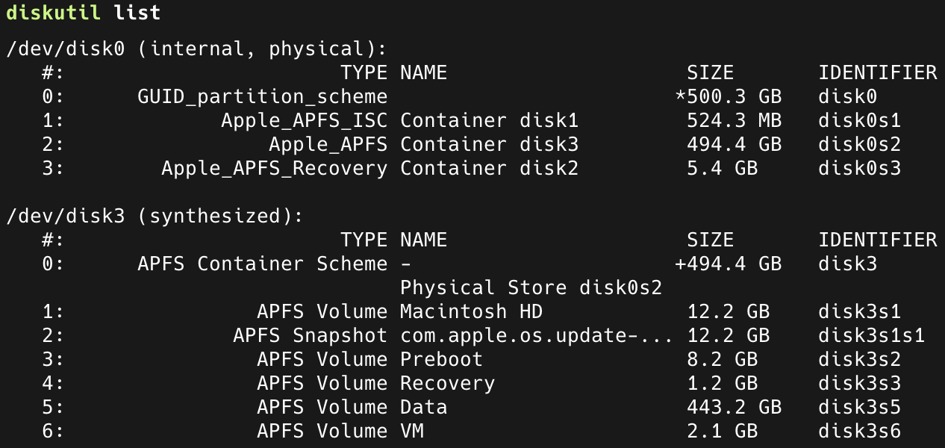Click the 443.2 GB size value
The height and width of the screenshot is (448, 945).
[733, 407]
